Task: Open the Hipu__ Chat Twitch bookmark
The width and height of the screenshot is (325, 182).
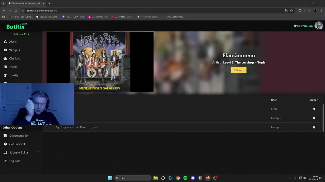Action: point(74,17)
